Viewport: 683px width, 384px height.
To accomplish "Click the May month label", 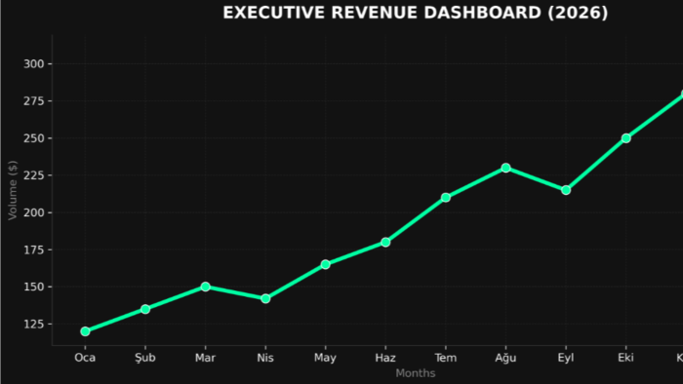I will pyautogui.click(x=325, y=359).
